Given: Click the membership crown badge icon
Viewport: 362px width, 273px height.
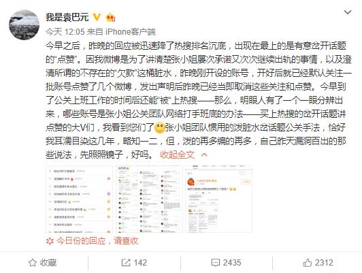Looking at the screenshot, I should coord(110,18).
